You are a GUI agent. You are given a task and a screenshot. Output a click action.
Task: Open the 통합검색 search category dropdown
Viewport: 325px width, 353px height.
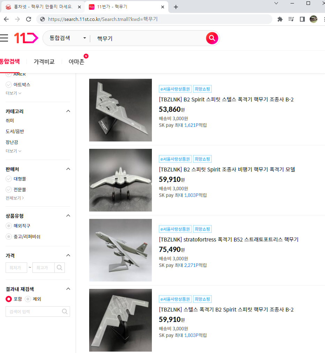(68, 38)
